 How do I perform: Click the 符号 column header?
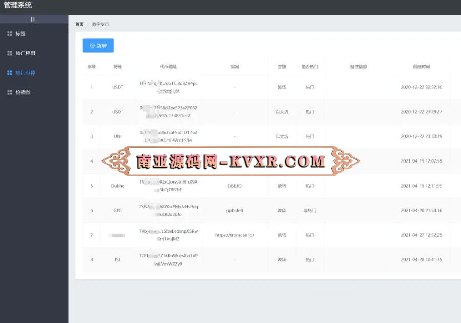[118, 67]
